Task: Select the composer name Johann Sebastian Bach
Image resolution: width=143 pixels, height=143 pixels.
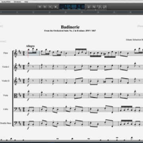Action: [x=134, y=40]
